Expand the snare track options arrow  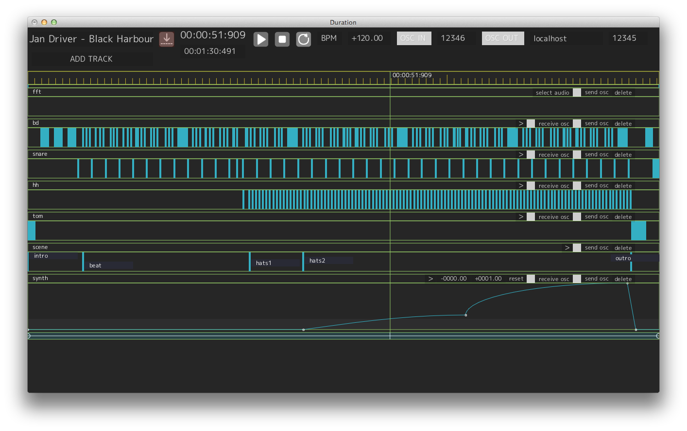click(521, 155)
